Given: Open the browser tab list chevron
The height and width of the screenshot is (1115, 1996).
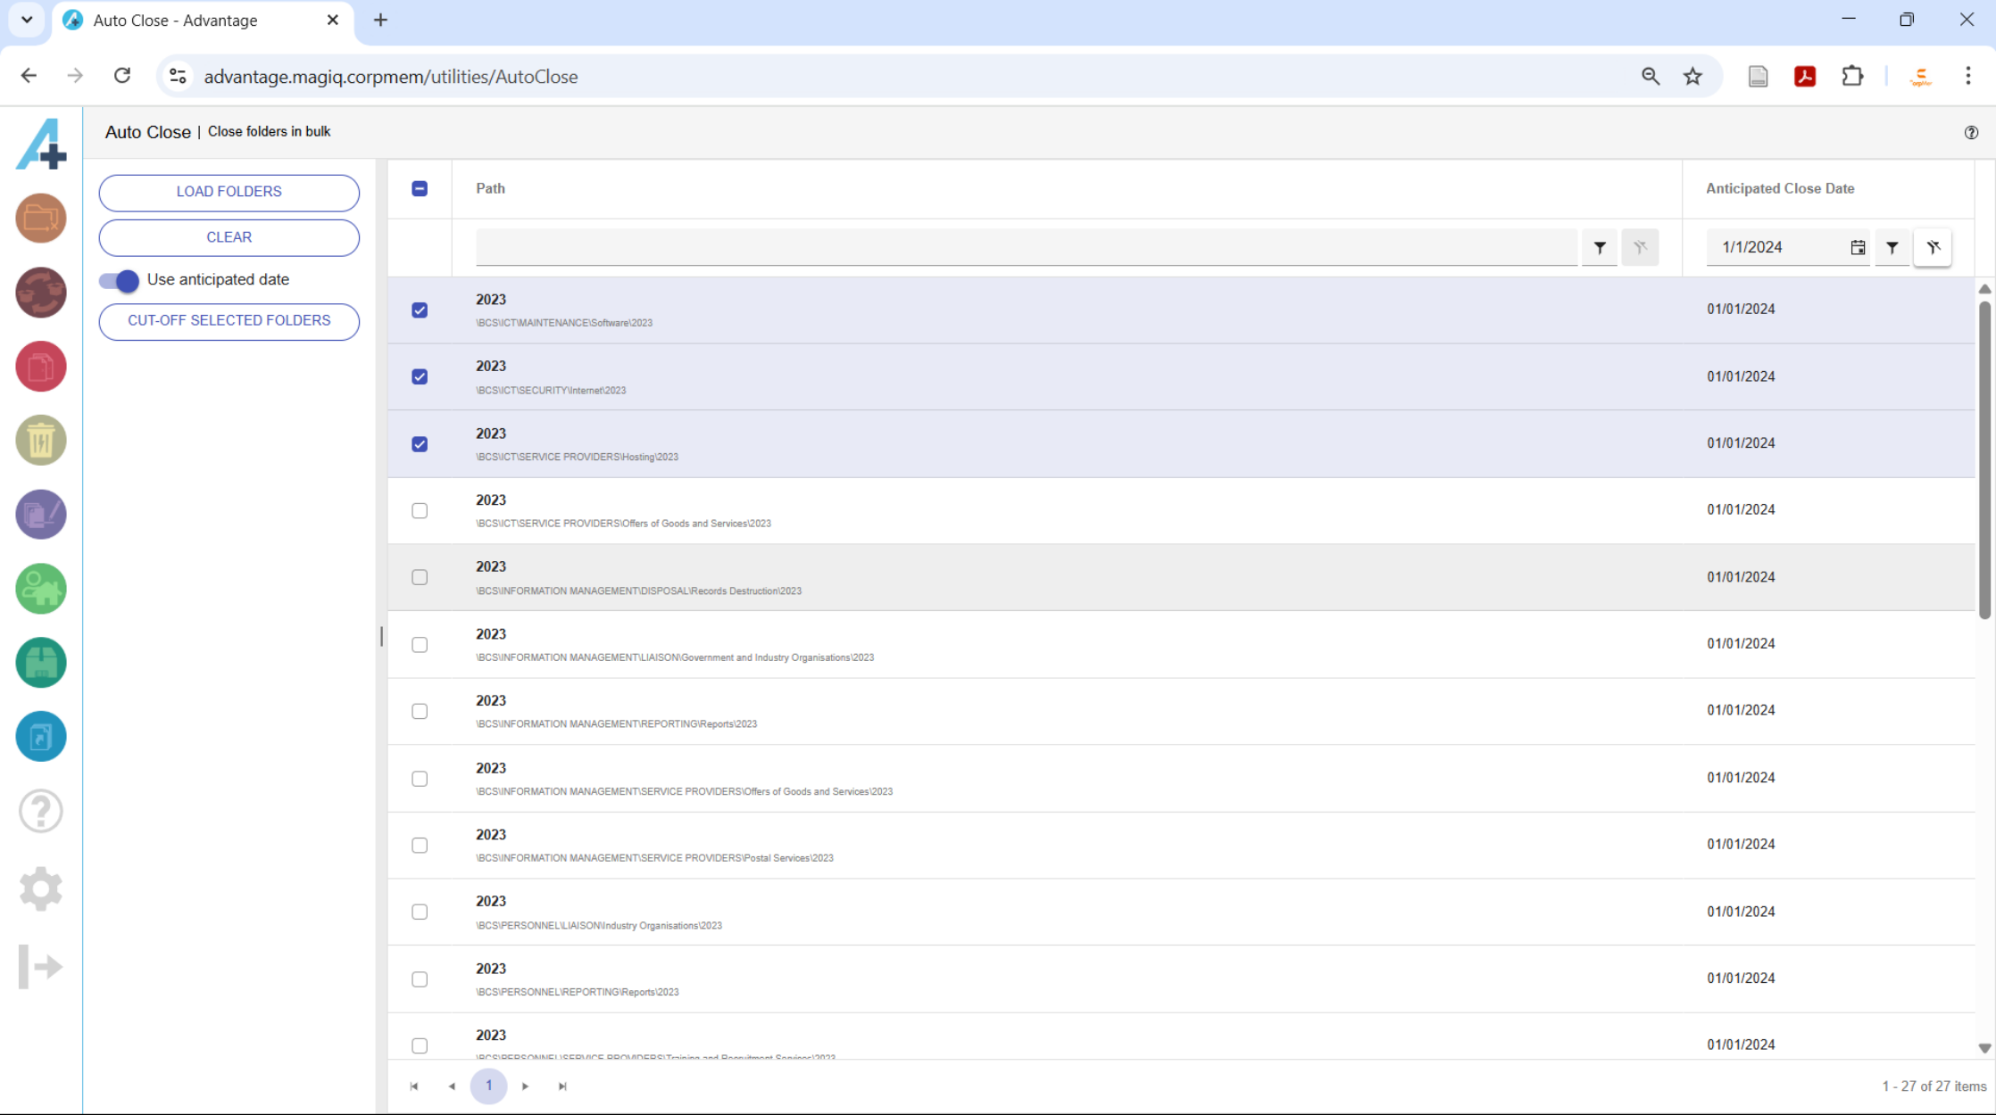Looking at the screenshot, I should 26,20.
